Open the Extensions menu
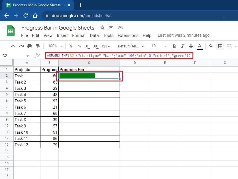Viewport: 238px width, 179px height. click(128, 36)
